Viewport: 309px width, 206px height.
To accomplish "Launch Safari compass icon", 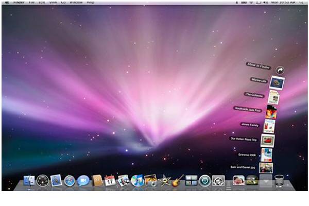I will click(x=70, y=181).
